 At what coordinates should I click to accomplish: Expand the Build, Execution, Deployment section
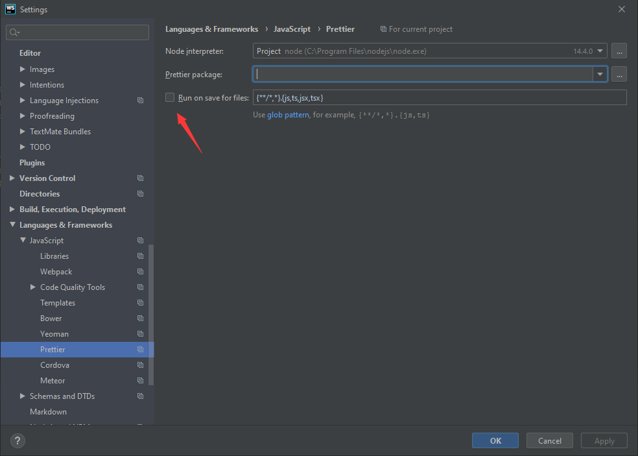pyautogui.click(x=13, y=210)
